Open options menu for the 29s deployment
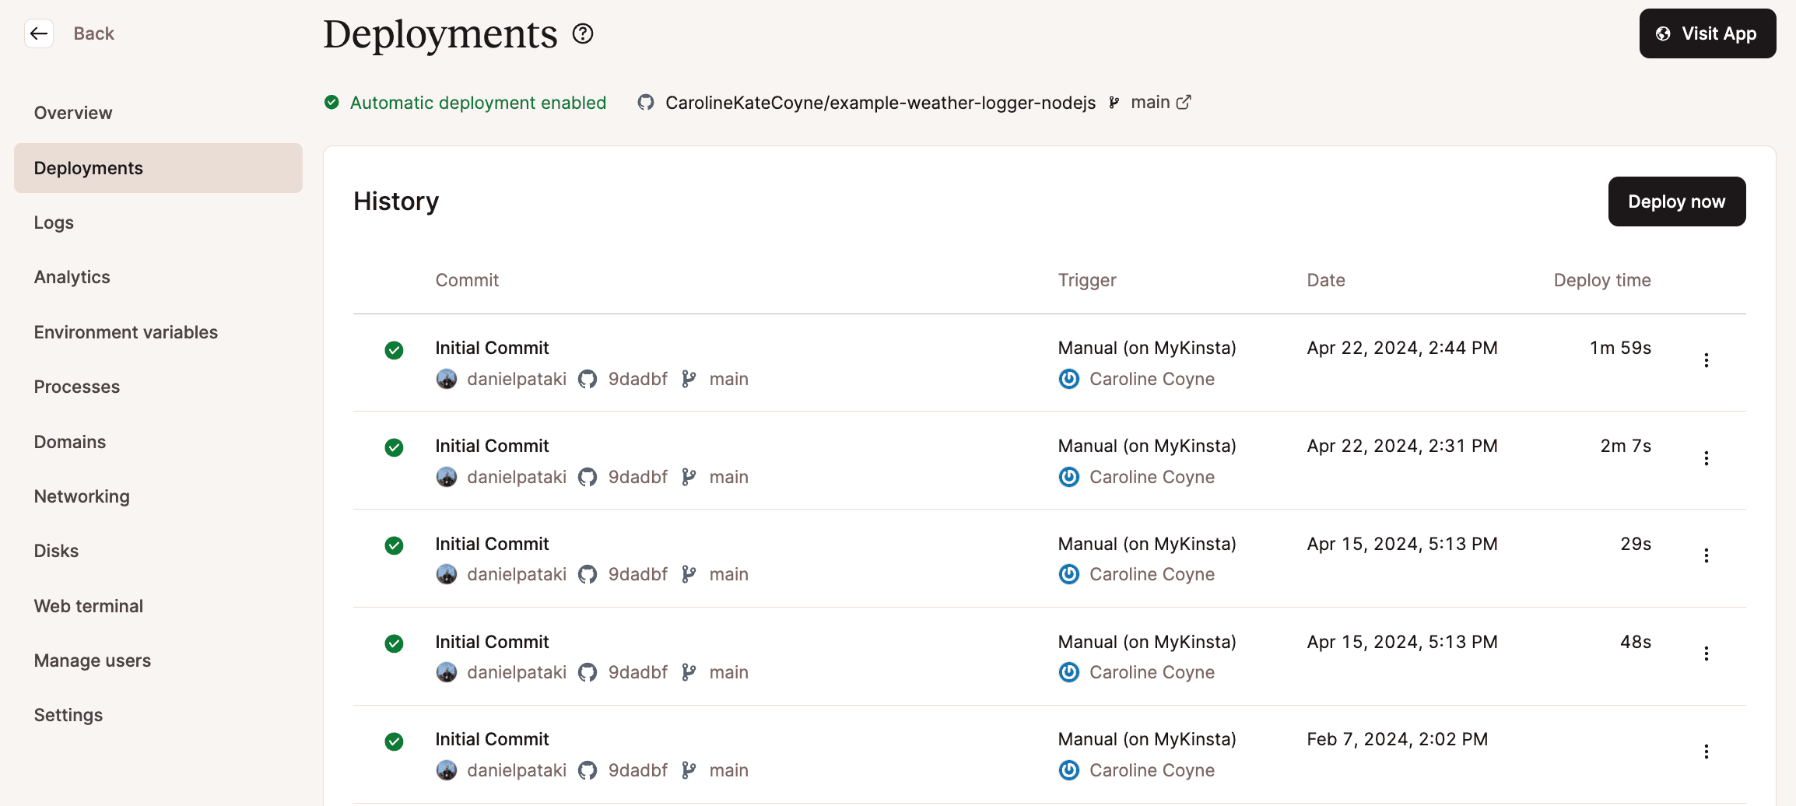Screen dimensions: 1796x806 click(1707, 555)
